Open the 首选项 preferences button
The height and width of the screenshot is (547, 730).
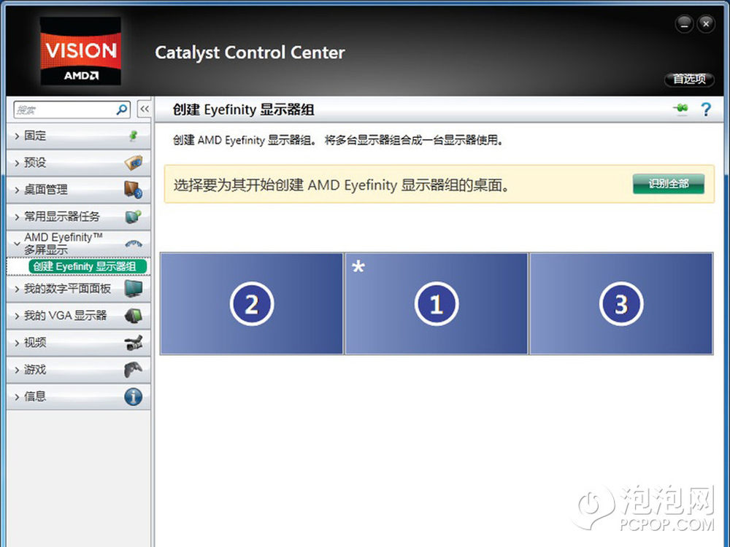(x=689, y=79)
